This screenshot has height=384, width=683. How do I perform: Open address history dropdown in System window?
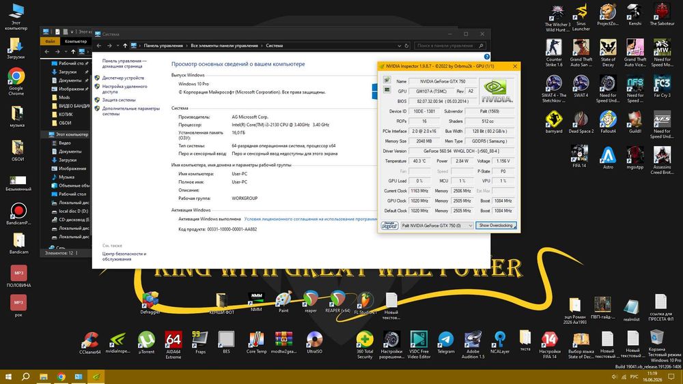(x=399, y=46)
